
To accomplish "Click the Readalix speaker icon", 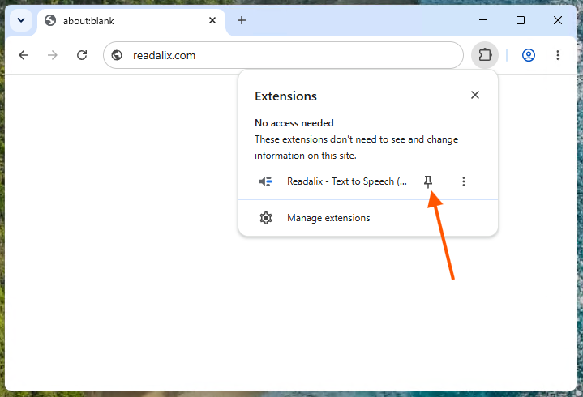I will click(x=266, y=181).
